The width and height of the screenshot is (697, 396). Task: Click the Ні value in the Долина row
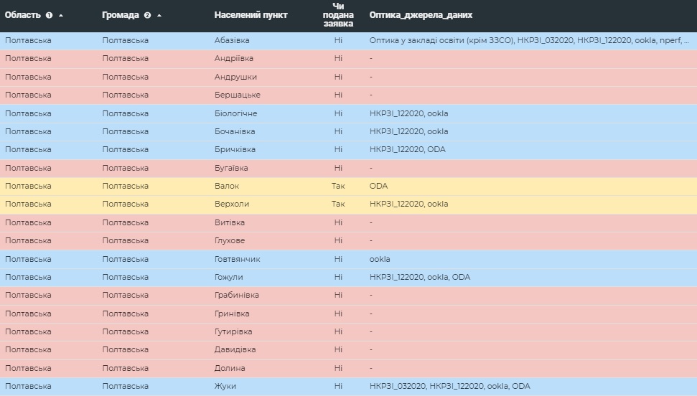click(x=338, y=368)
